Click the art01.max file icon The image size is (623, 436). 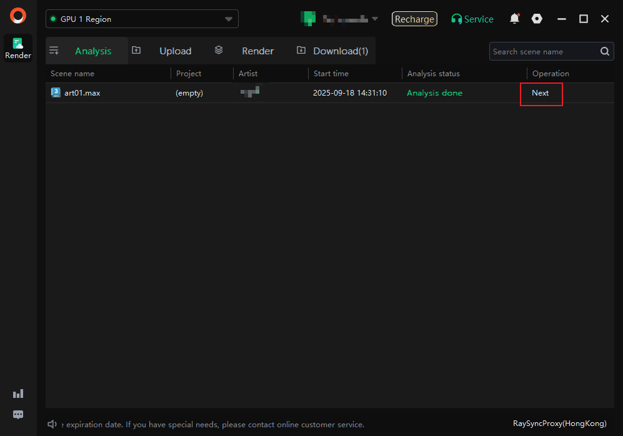56,92
